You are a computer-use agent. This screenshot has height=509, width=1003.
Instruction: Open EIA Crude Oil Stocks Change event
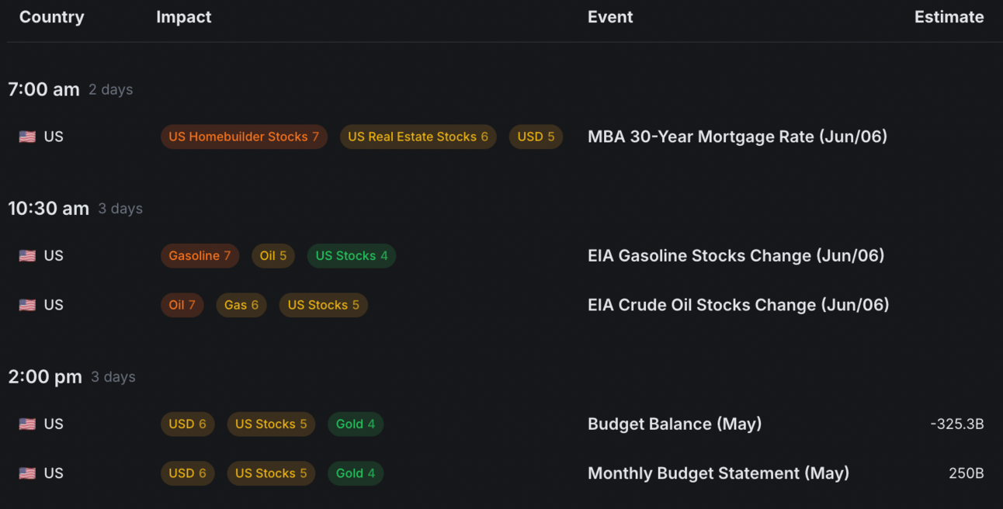click(x=737, y=306)
